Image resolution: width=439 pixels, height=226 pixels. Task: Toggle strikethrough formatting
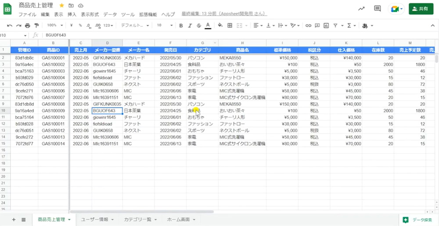point(199,26)
